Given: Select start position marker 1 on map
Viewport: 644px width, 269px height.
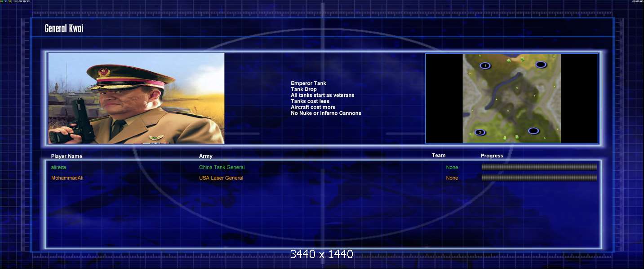Looking at the screenshot, I should (x=485, y=66).
